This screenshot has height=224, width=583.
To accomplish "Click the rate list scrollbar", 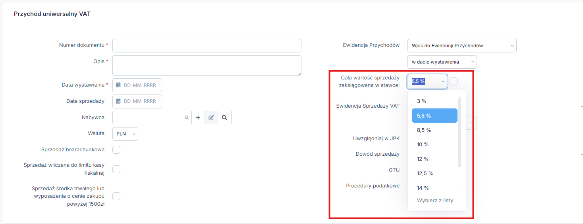I will point(460,132).
